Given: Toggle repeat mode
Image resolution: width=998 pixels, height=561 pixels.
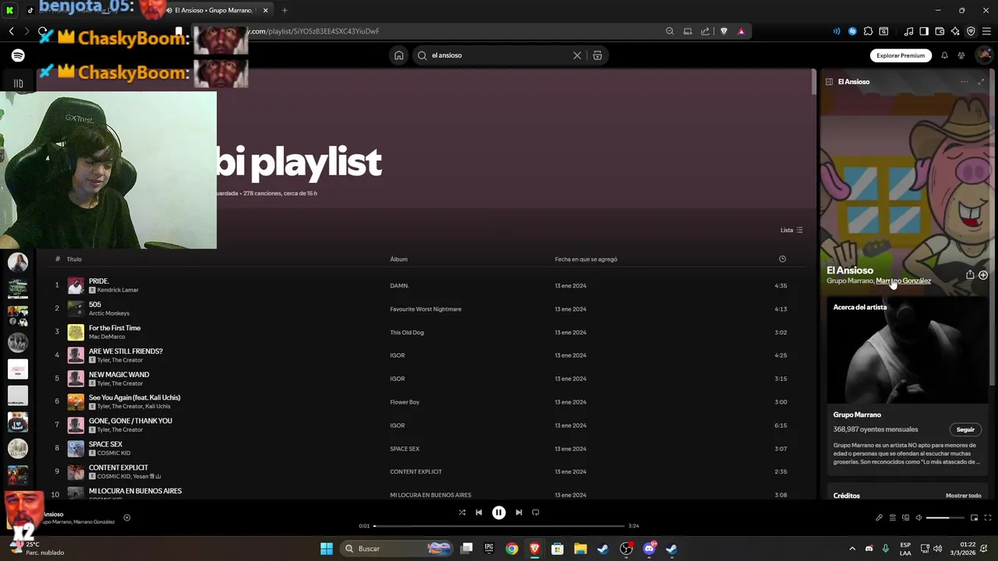Looking at the screenshot, I should (x=536, y=513).
